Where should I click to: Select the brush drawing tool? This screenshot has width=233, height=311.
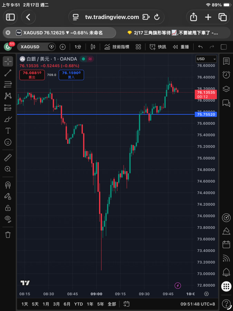tap(8, 120)
